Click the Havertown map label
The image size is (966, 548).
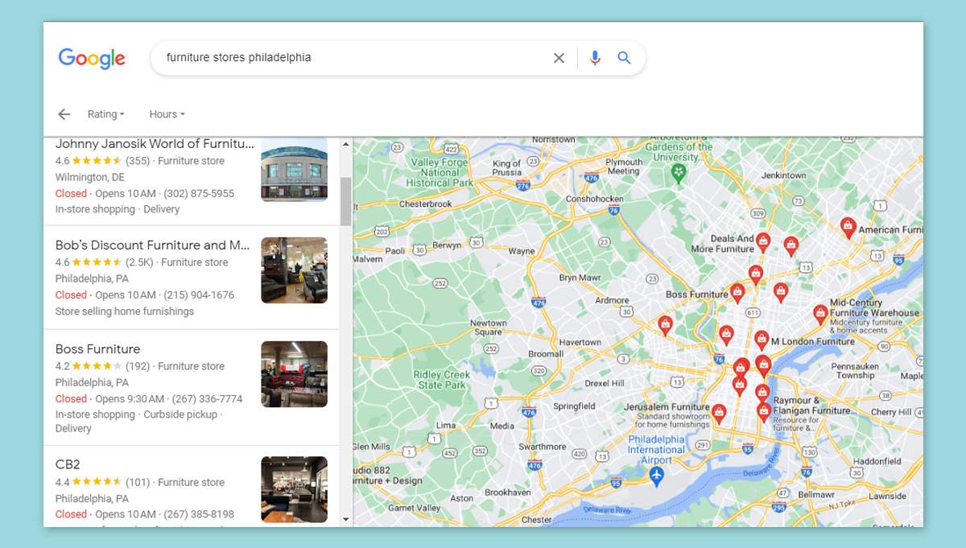[x=580, y=342]
